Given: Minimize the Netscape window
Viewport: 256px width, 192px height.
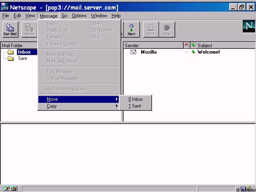Looking at the screenshot, I should [x=233, y=7].
